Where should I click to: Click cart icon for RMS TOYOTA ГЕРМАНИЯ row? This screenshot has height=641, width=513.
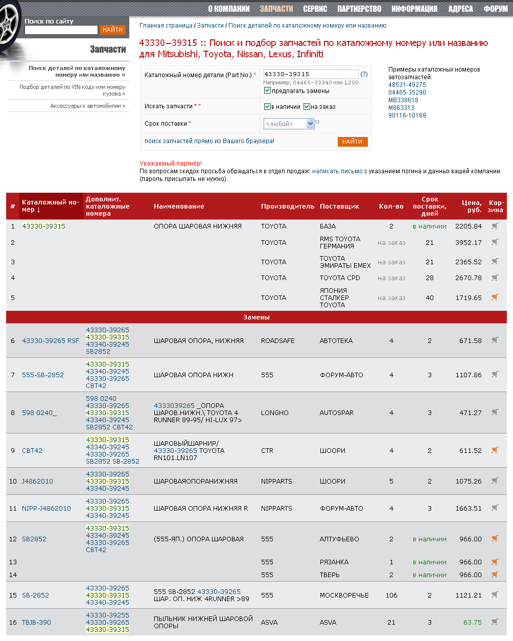click(495, 242)
